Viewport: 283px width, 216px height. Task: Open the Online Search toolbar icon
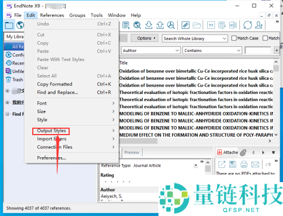click(x=137, y=25)
